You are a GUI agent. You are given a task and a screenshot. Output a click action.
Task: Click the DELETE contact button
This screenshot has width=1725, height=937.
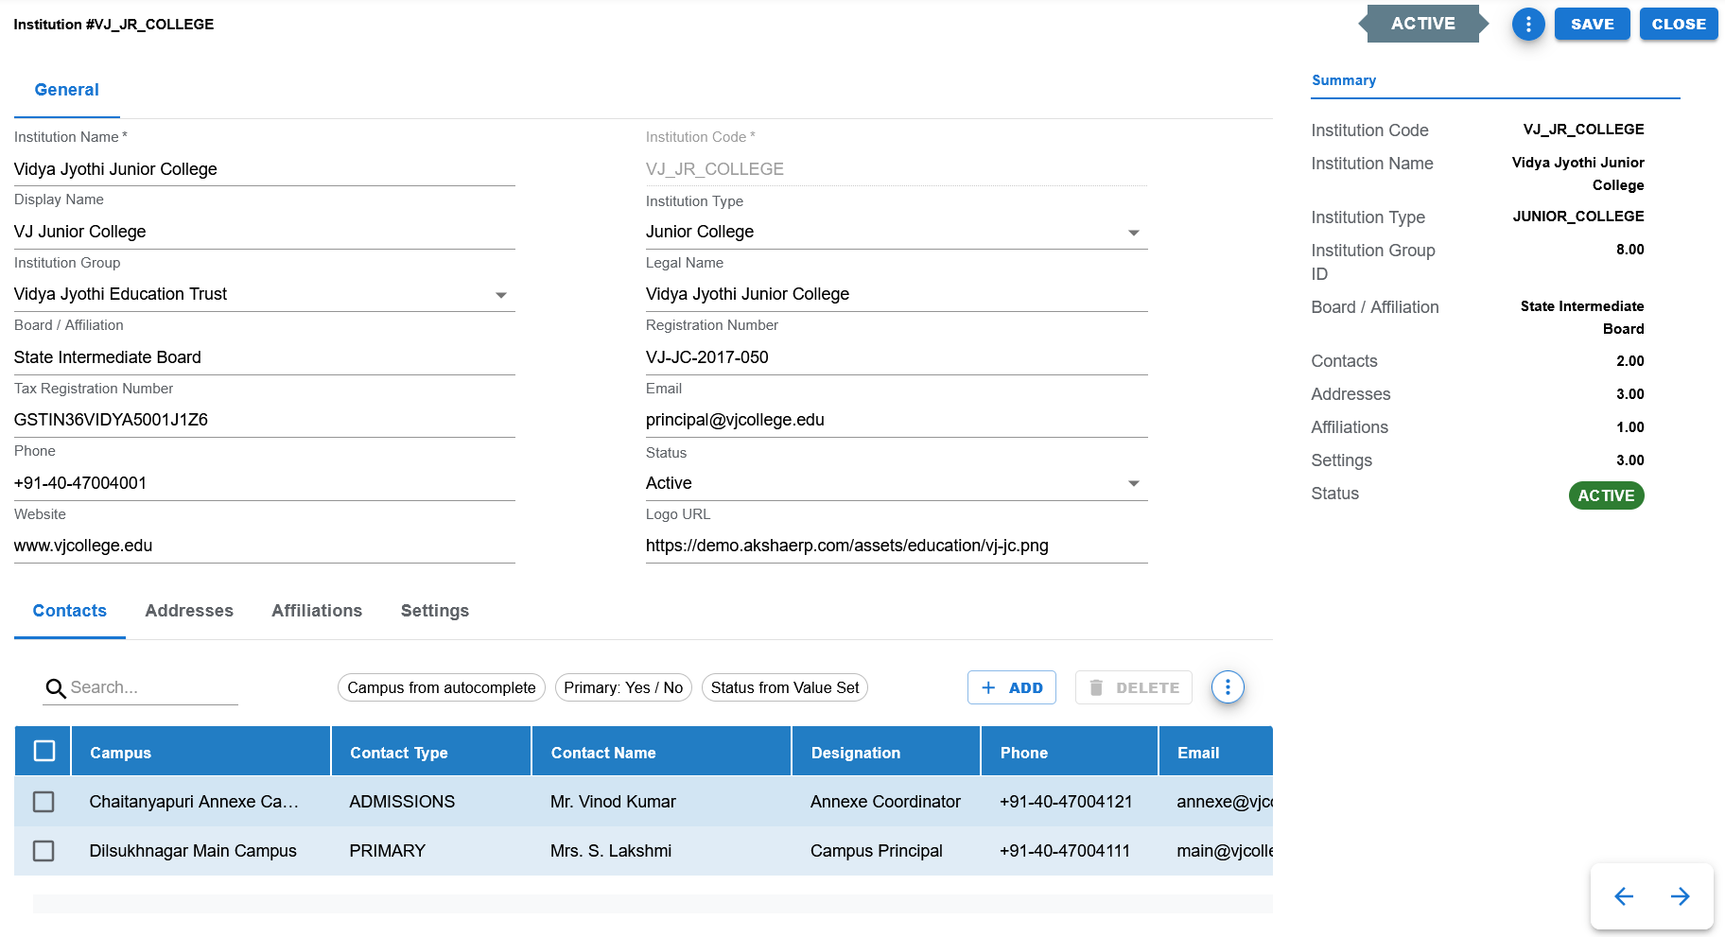(1134, 687)
